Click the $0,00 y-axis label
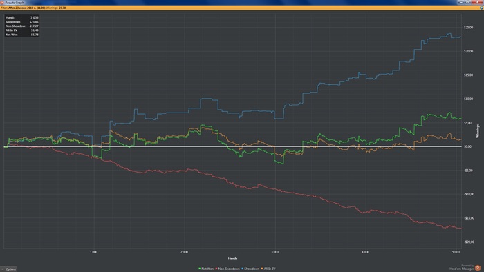The image size is (484, 272). tap(467, 146)
